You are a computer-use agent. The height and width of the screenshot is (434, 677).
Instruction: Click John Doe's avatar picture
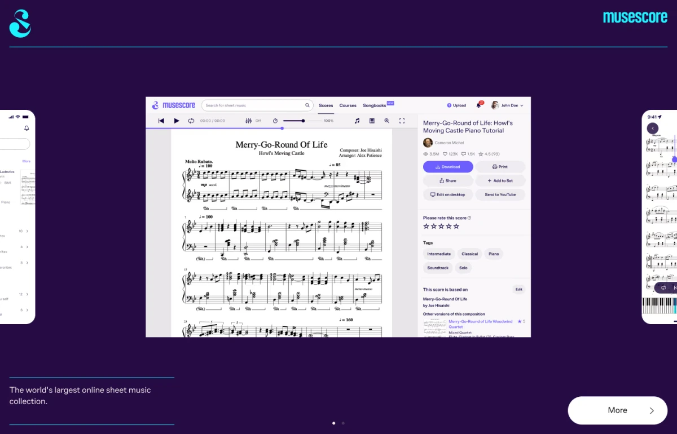495,105
